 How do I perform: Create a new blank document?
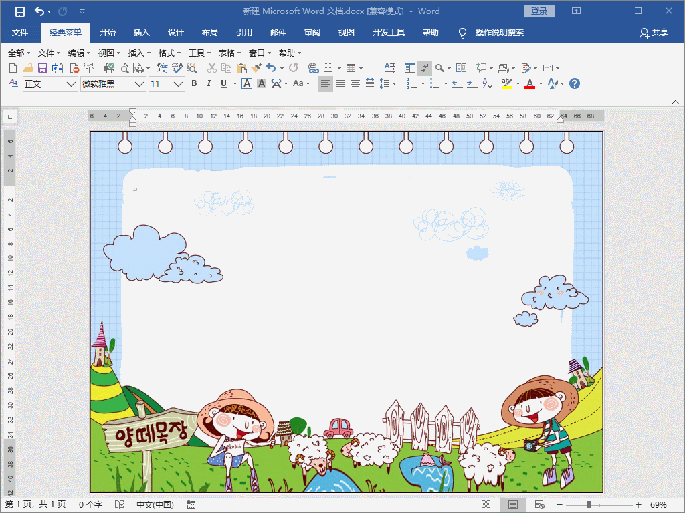(13, 68)
